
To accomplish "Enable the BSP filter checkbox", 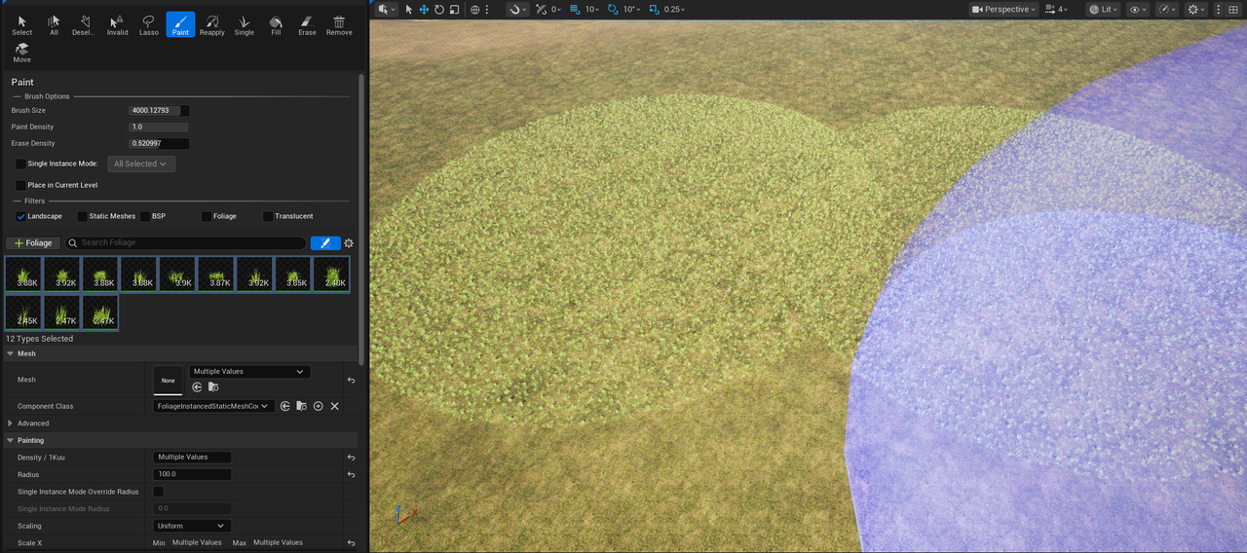I will click(145, 216).
